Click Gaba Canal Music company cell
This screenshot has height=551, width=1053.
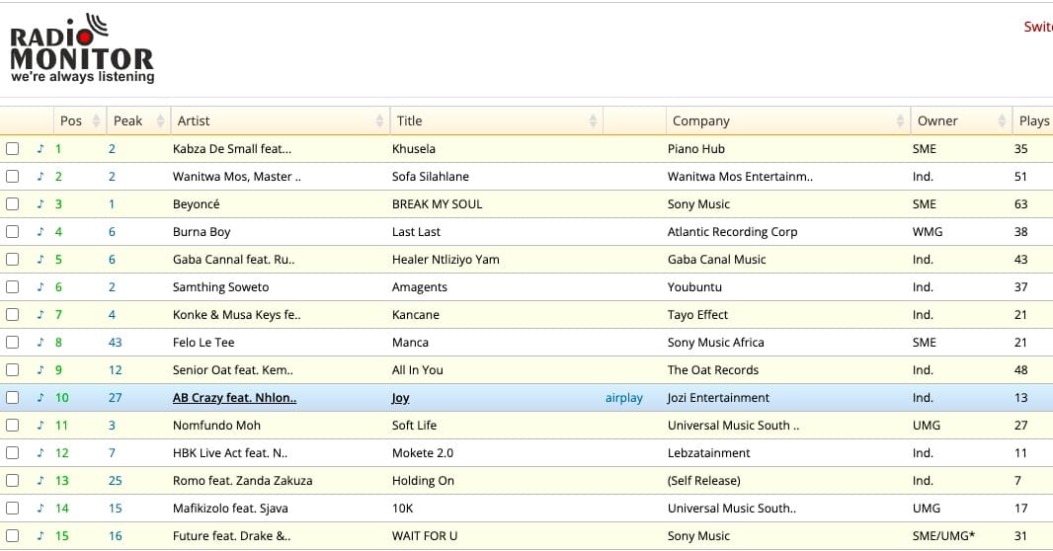716,259
